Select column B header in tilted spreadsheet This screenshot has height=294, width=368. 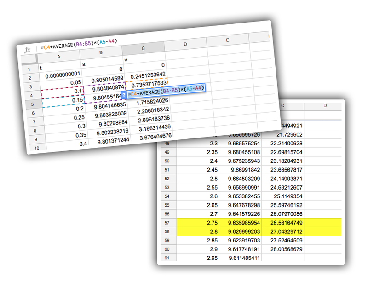(101, 52)
